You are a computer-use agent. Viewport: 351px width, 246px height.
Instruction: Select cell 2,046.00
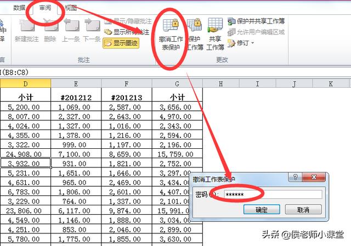(x=127, y=230)
